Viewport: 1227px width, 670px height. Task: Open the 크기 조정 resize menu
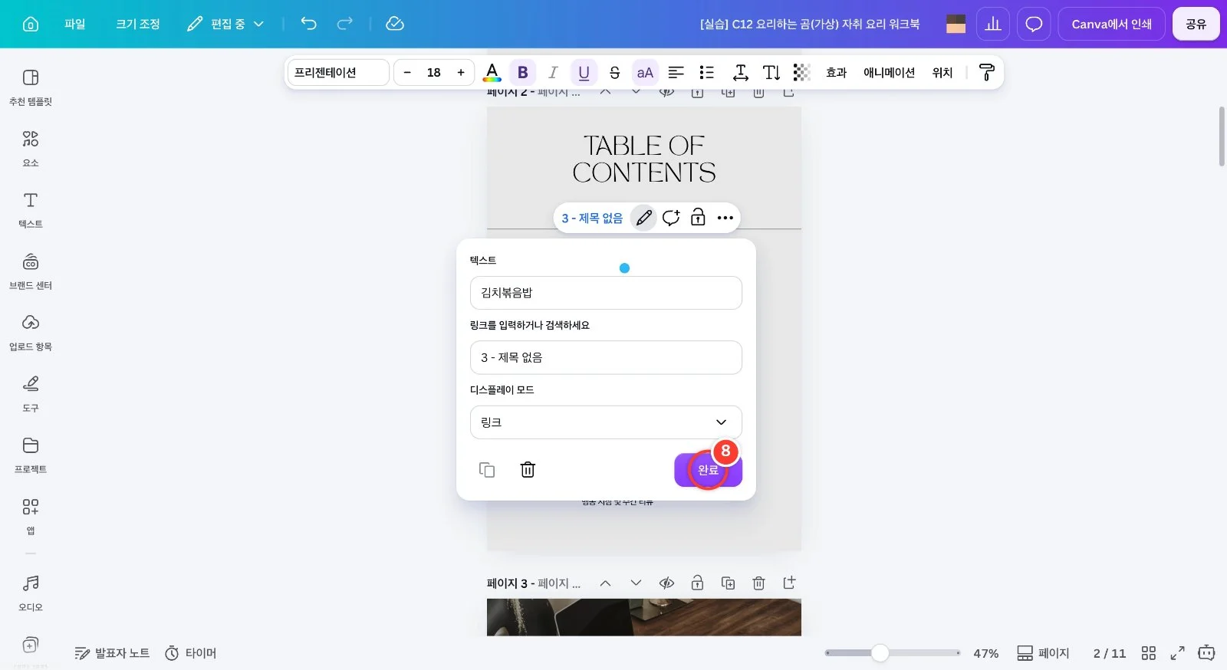(138, 24)
